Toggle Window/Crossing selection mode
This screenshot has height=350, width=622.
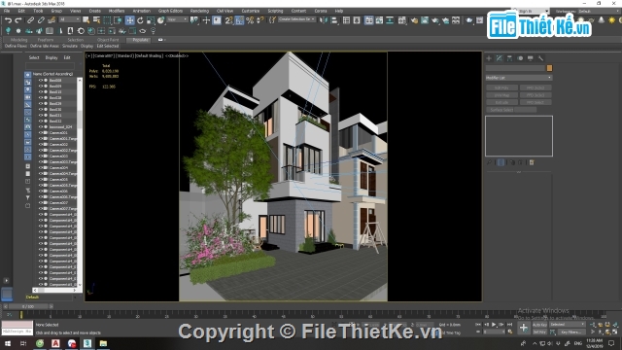(118, 19)
